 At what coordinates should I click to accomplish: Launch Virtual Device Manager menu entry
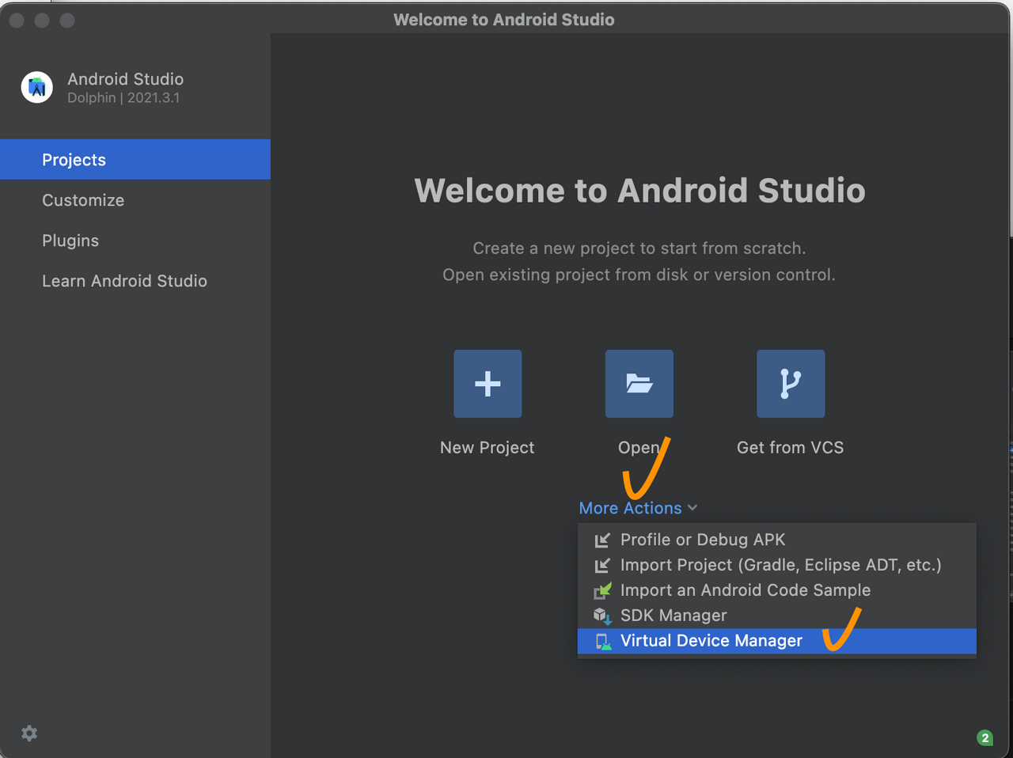(x=777, y=641)
